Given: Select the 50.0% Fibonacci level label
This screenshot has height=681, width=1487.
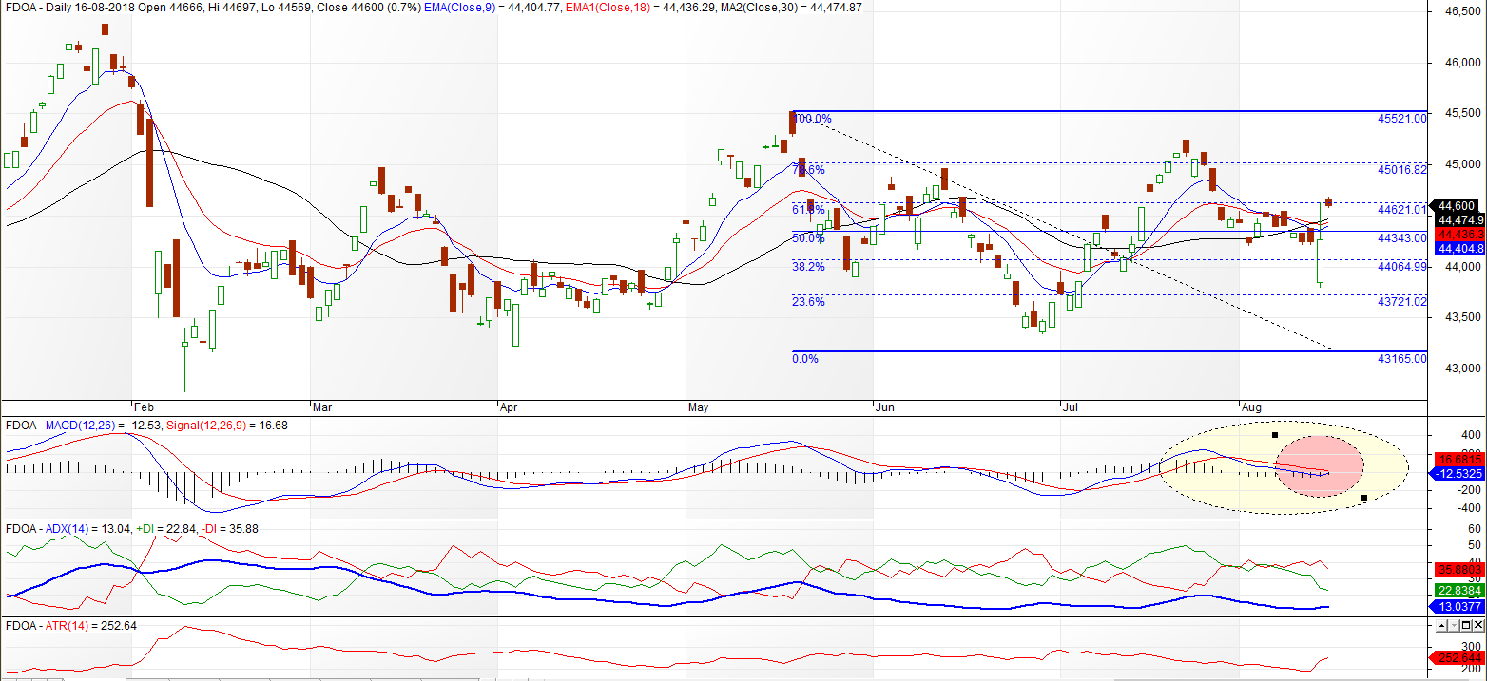Looking at the screenshot, I should (x=809, y=238).
